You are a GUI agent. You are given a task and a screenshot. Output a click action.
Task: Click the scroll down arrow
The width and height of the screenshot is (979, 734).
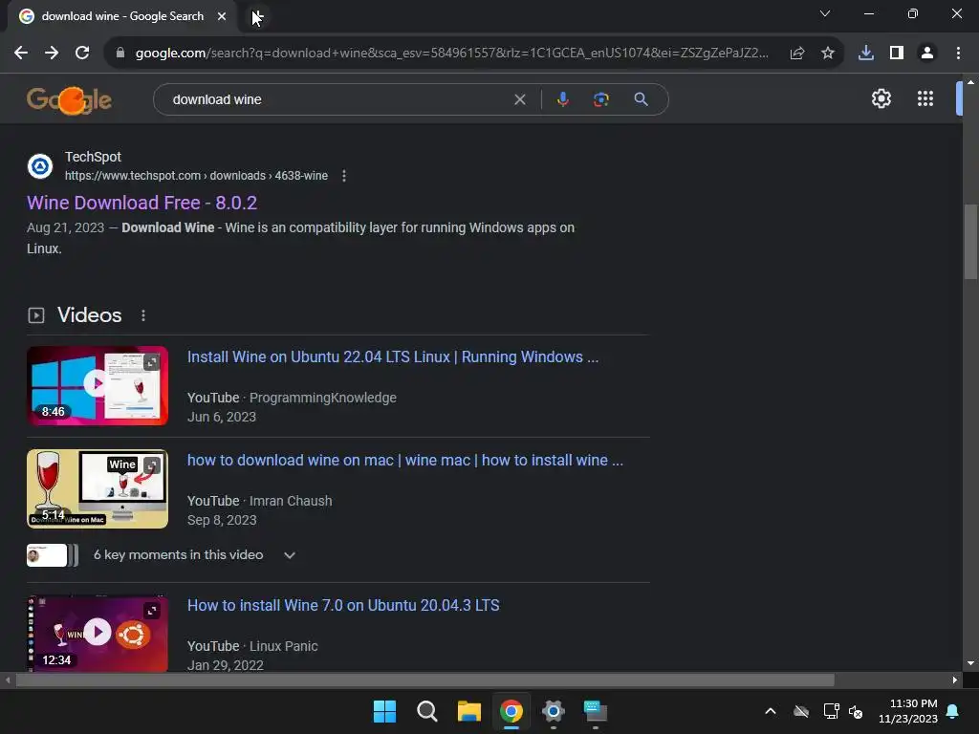click(x=970, y=663)
